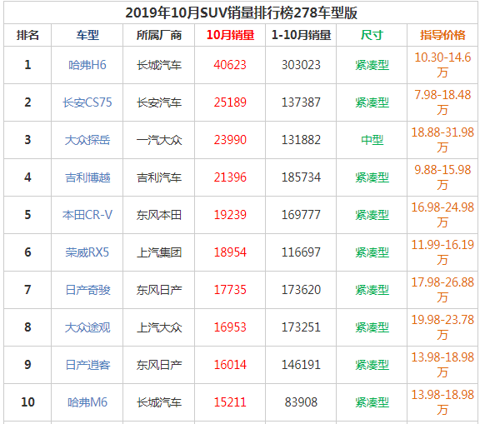Select price range 17.98-26.88万
Image resolution: width=480 pixels, height=424 pixels.
[442, 290]
